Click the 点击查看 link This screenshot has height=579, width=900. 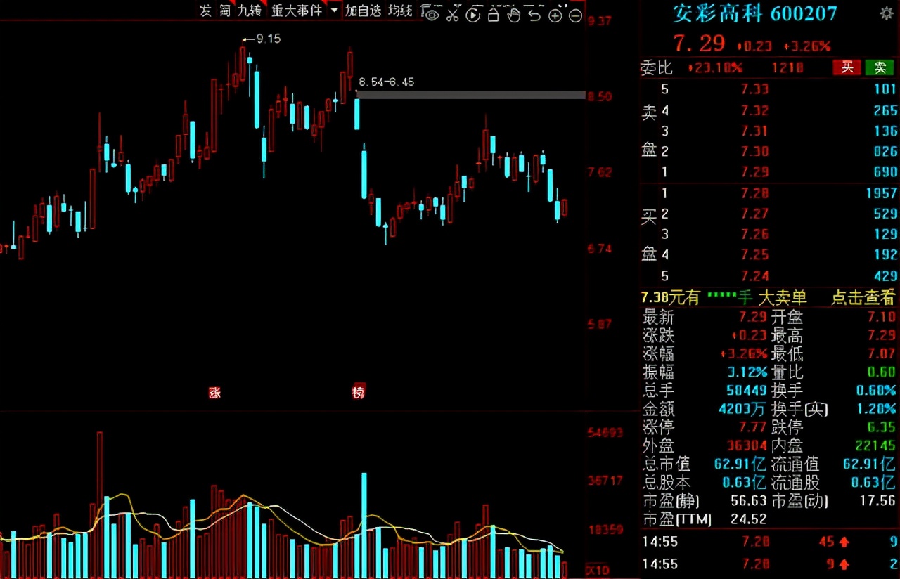[x=863, y=297]
